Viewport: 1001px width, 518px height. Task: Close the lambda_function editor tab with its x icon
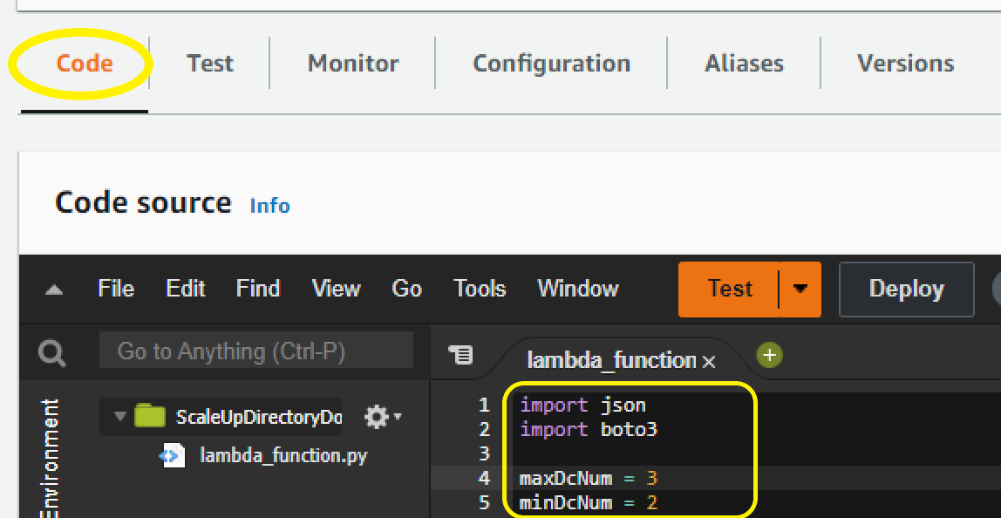[x=708, y=360]
